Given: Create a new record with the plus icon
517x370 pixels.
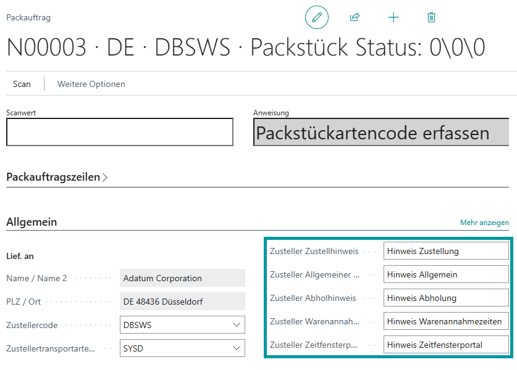Looking at the screenshot, I should pyautogui.click(x=393, y=17).
